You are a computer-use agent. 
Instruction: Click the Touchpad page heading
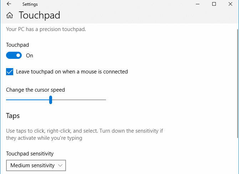39,15
